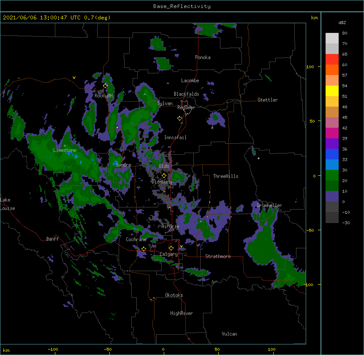Click the yellow diamond marker beside RockyMH
This screenshot has width=364, height=355.
tap(106, 86)
